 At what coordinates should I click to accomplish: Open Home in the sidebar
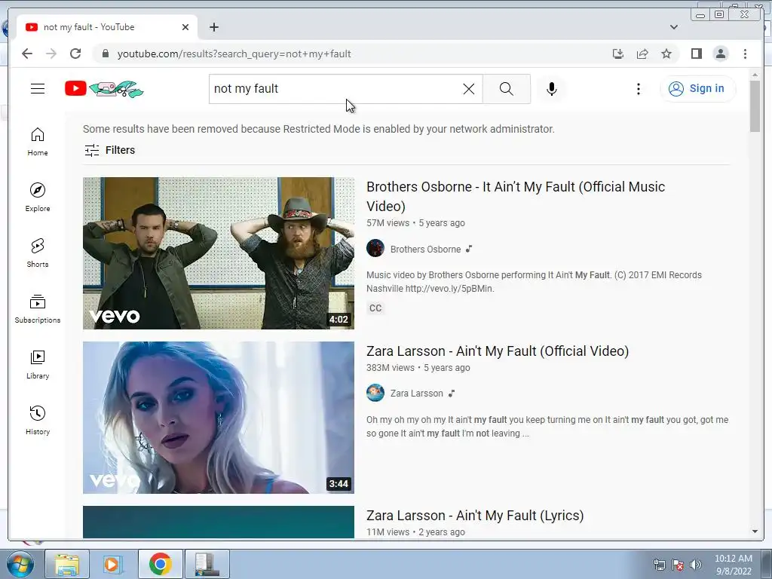38,142
